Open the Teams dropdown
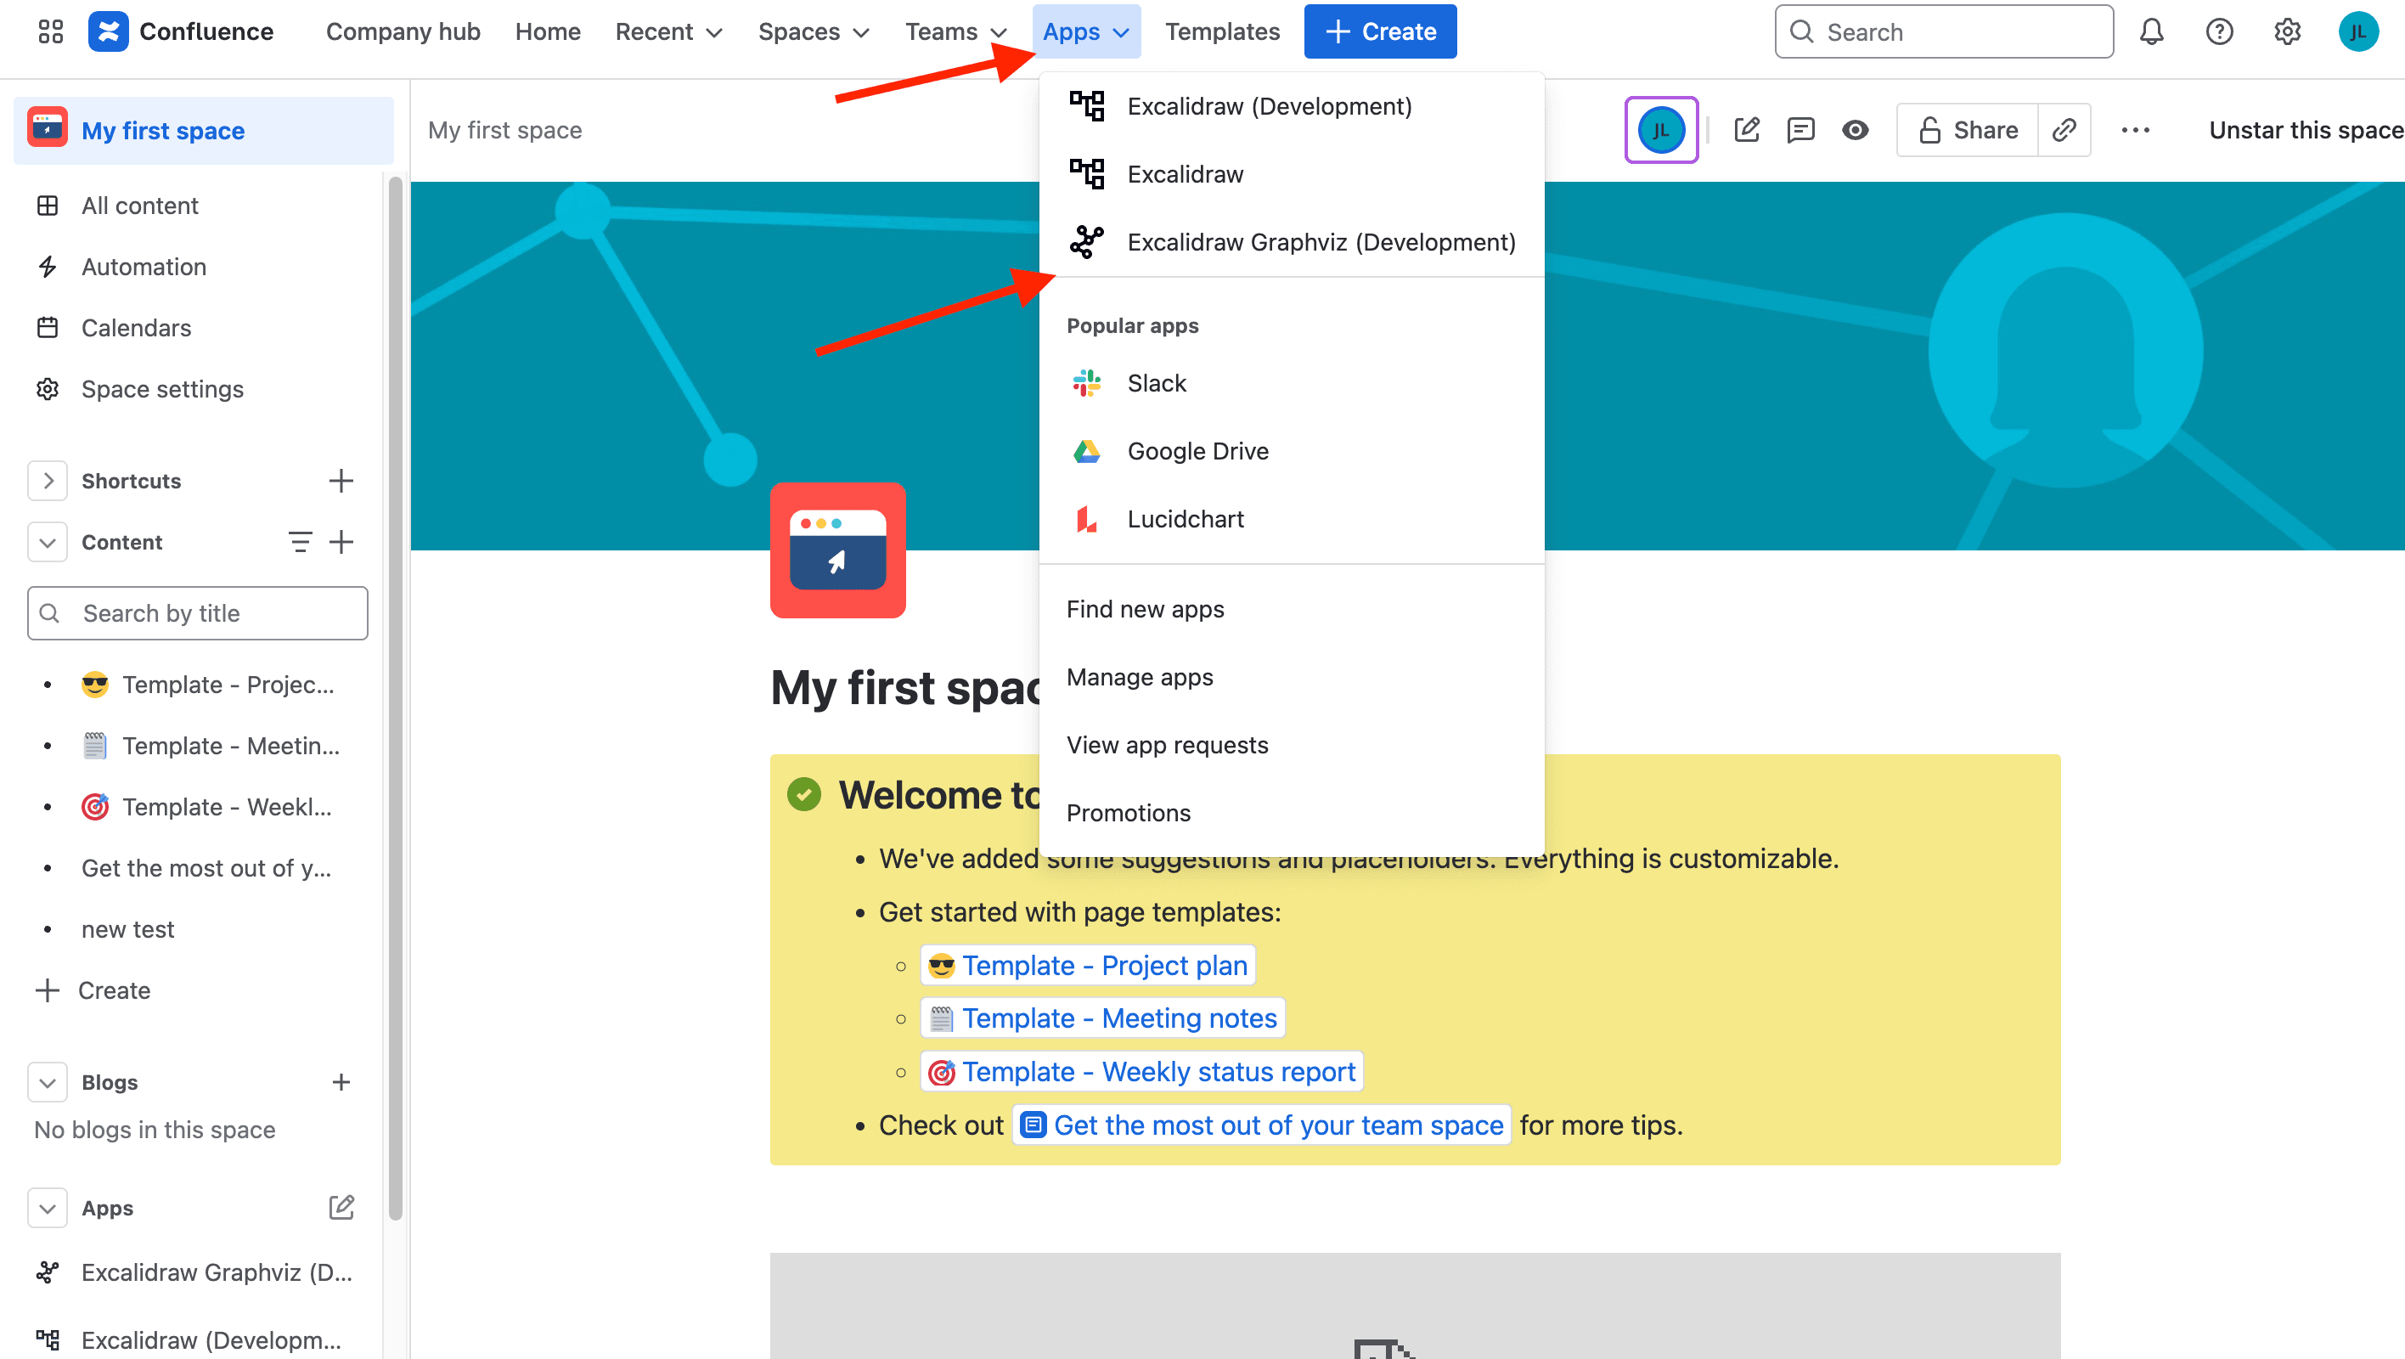 (x=955, y=31)
